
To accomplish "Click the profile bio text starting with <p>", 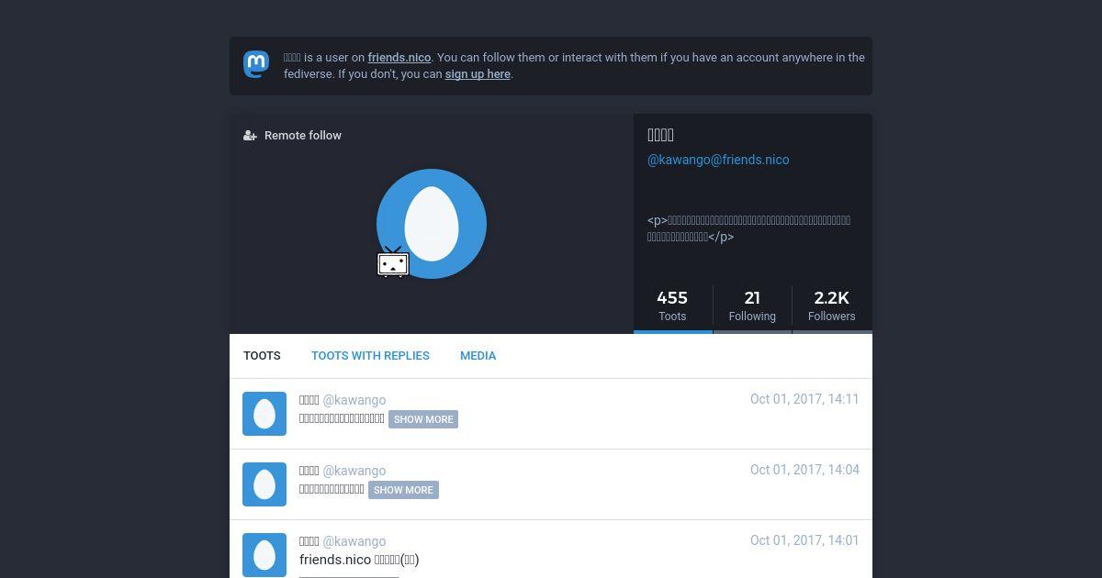I will pos(748,228).
